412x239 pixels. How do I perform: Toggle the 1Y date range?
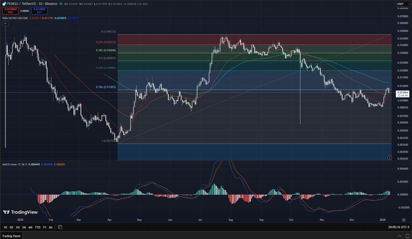point(44,227)
